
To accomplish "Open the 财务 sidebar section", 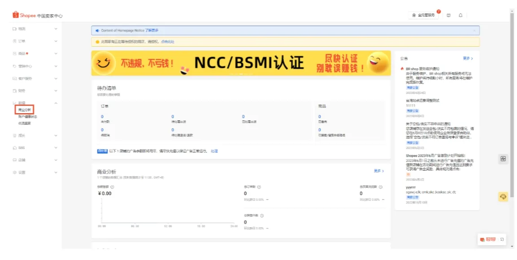I will [15, 90].
